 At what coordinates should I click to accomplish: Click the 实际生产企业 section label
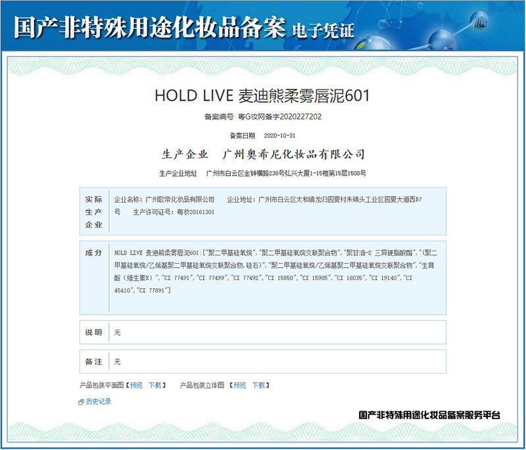click(93, 212)
